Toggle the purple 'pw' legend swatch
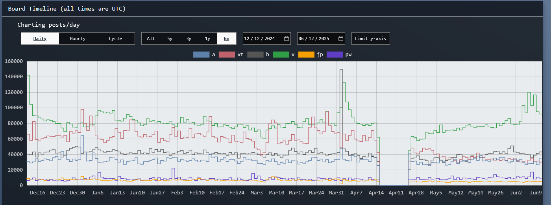The image size is (551, 205). pyautogui.click(x=335, y=55)
